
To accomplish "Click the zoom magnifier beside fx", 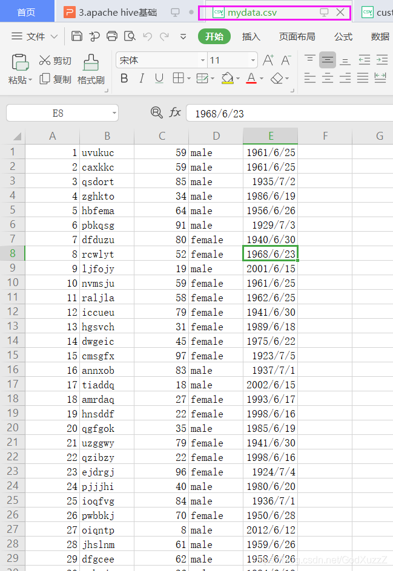I will point(157,113).
